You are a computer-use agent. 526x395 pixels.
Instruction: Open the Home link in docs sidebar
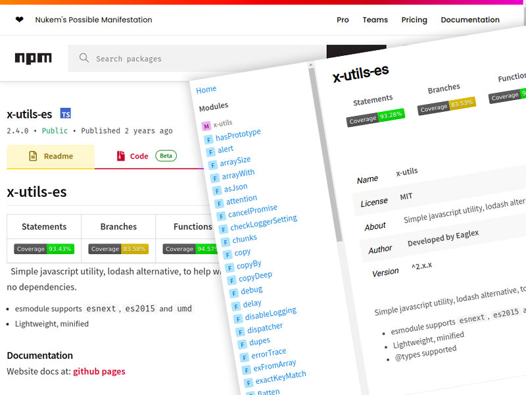(206, 90)
